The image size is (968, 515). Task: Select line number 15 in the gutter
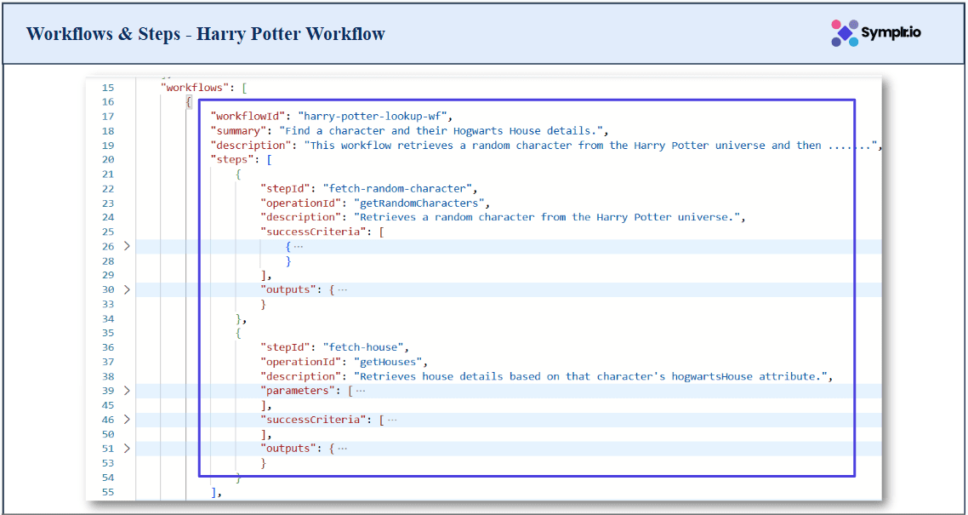[107, 88]
